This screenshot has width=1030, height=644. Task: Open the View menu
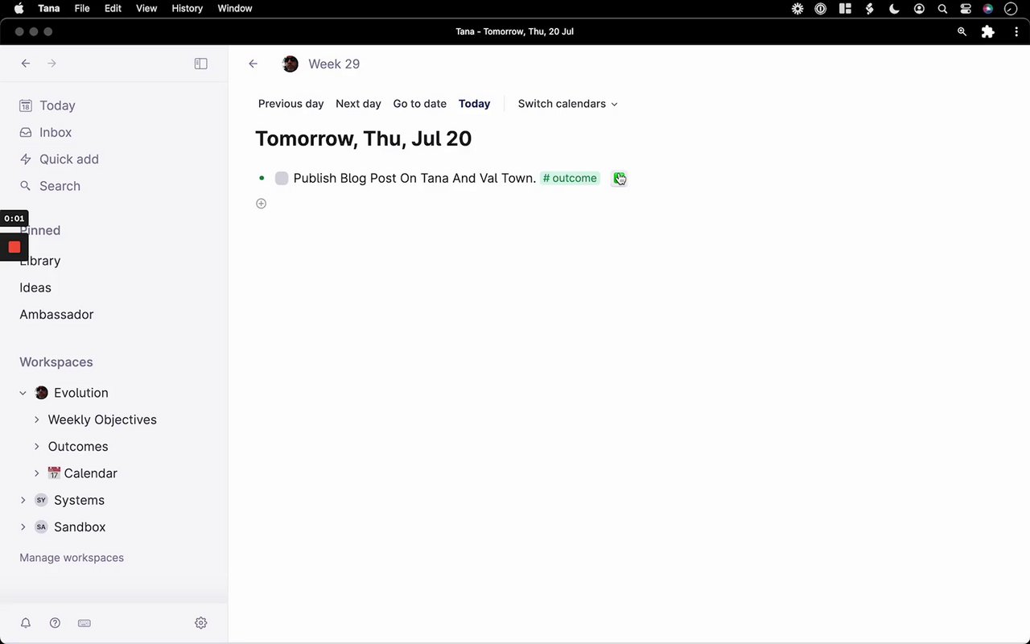[x=146, y=9]
